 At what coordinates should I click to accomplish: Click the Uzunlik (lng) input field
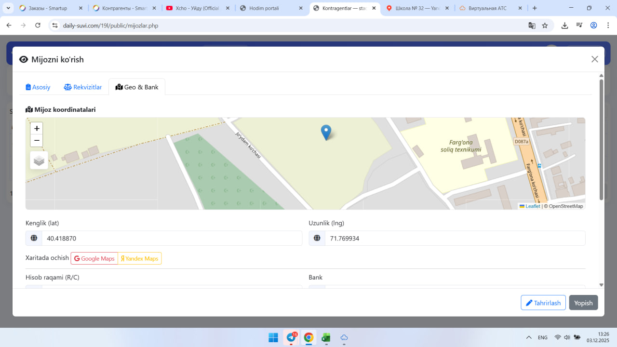tap(455, 238)
